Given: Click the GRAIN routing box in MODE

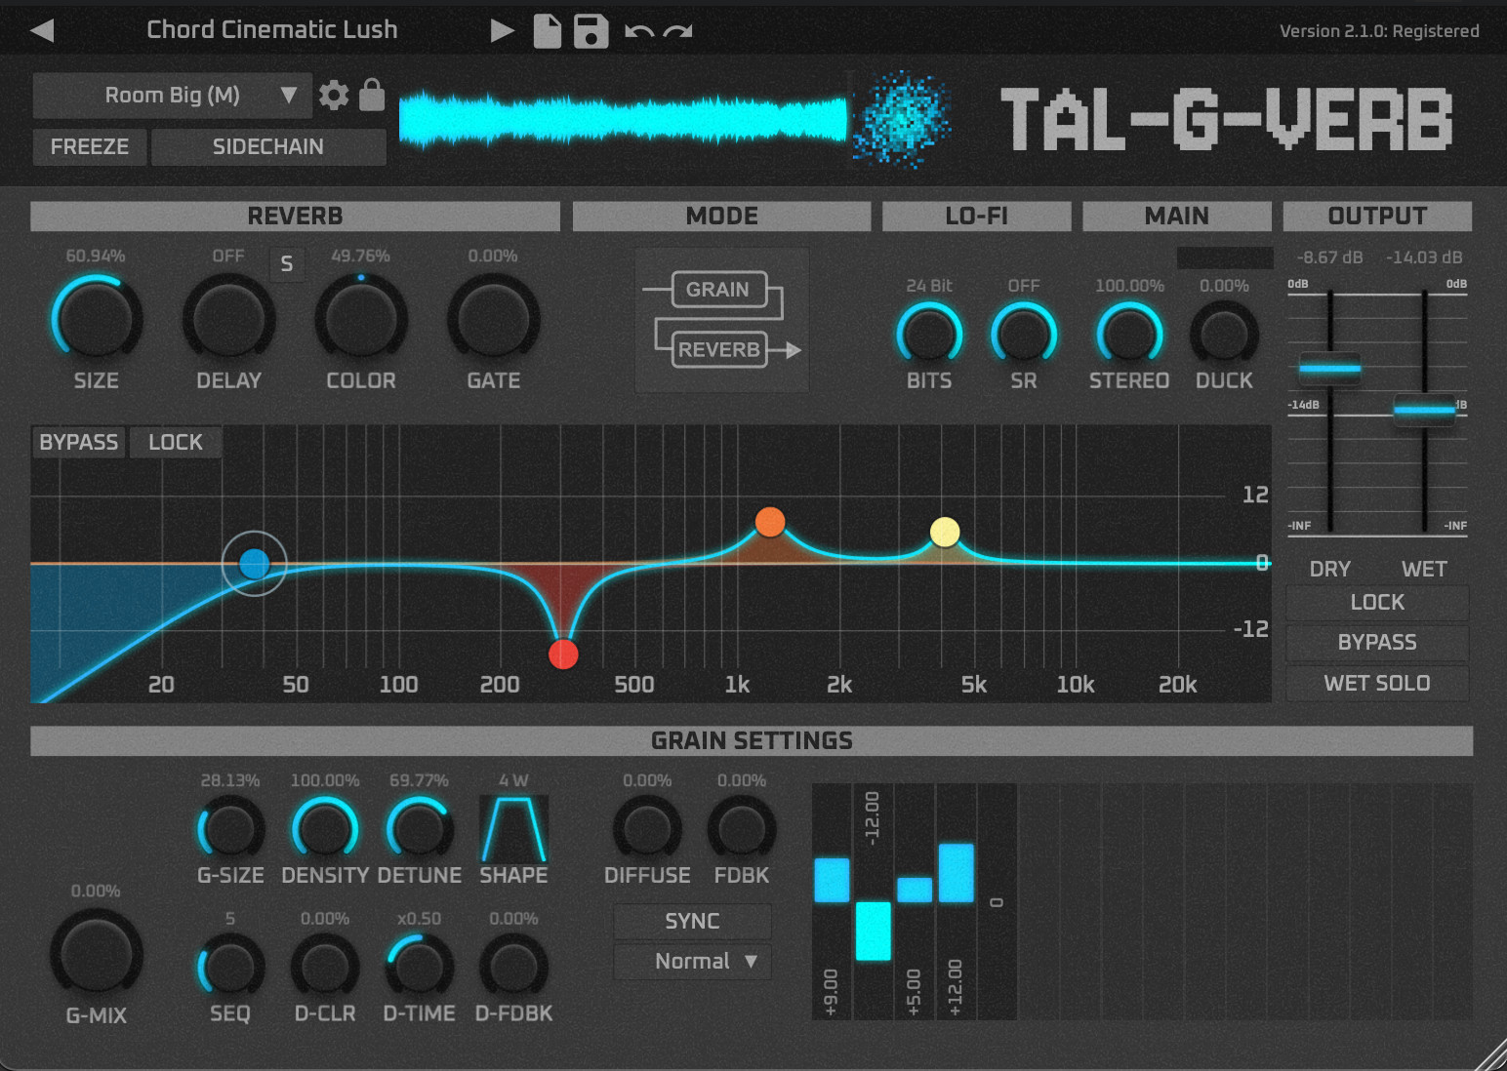Looking at the screenshot, I should click(x=717, y=290).
